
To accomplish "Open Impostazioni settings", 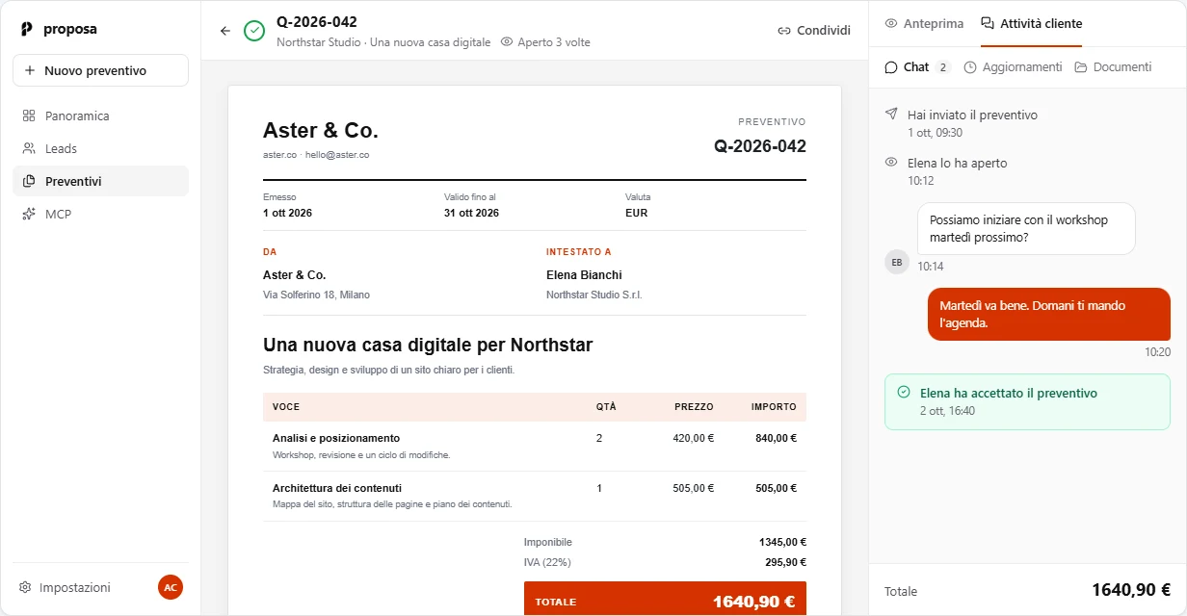I will click(66, 587).
